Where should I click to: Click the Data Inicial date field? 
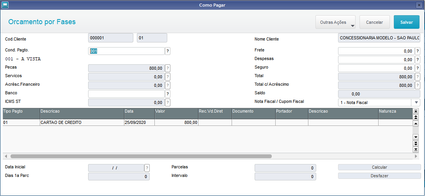[x=116, y=168]
